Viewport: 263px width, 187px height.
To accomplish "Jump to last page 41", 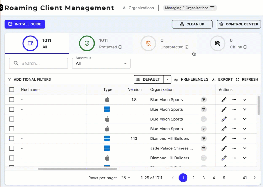I will point(245,178).
